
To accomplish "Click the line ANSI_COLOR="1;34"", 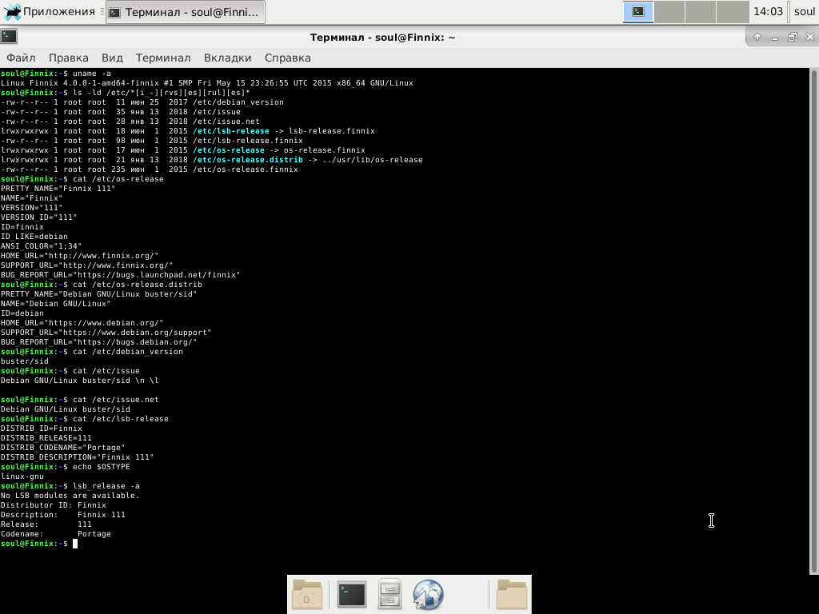I will [x=42, y=246].
